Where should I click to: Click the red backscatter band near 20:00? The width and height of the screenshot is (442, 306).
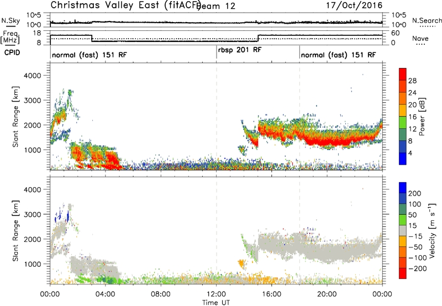click(x=330, y=141)
